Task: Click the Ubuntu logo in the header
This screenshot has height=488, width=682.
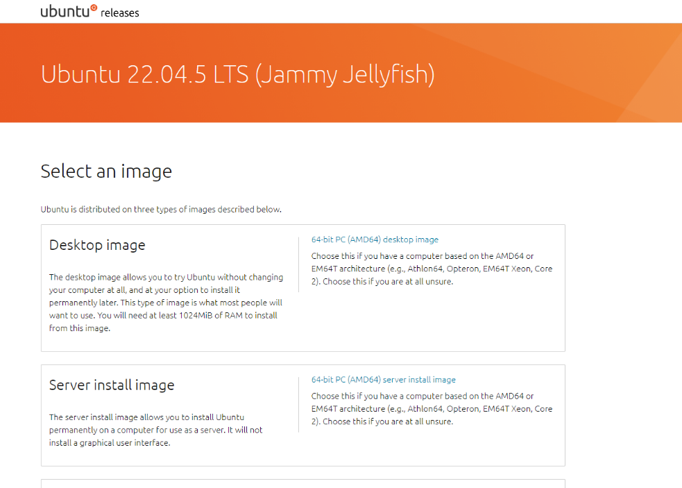Action: tap(69, 11)
